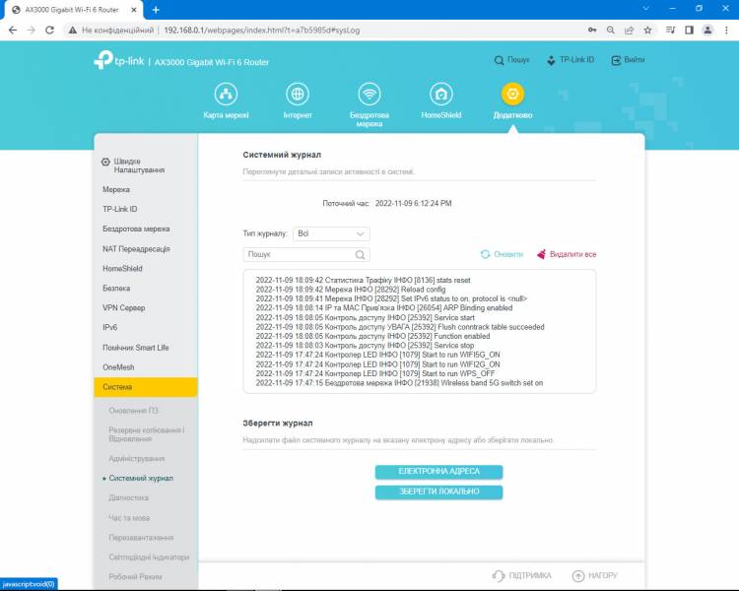Select Системний журнал submenu item

pyautogui.click(x=141, y=479)
